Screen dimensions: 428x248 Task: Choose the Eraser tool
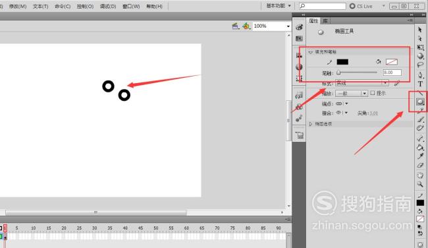[420, 165]
